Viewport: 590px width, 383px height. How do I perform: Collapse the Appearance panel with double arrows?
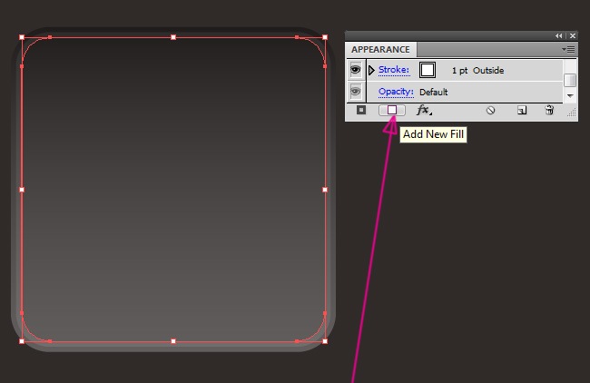click(x=559, y=35)
